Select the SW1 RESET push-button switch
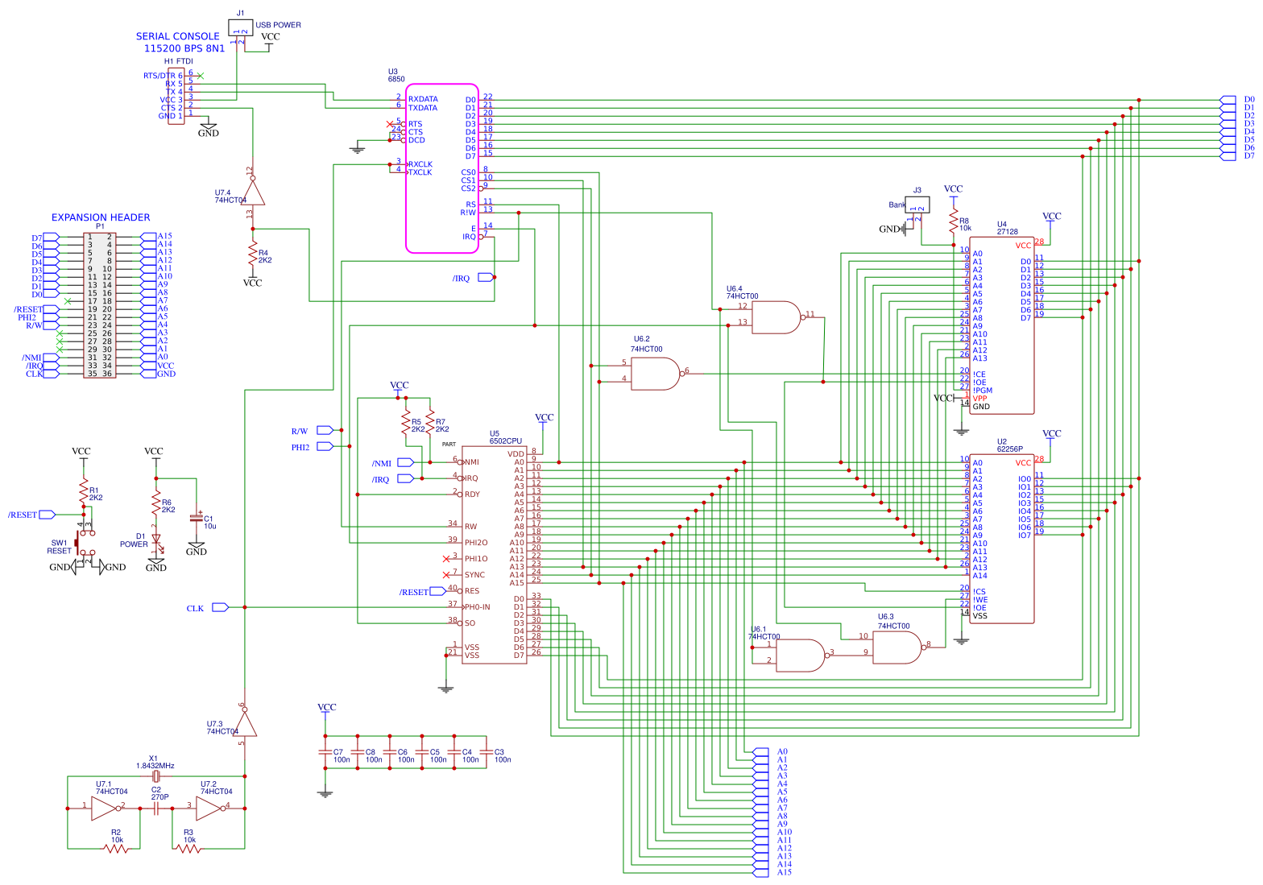 (x=84, y=542)
